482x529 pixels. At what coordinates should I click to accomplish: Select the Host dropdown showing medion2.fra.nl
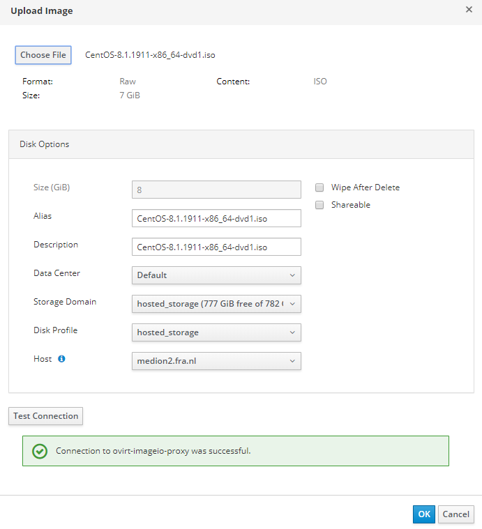[216, 361]
